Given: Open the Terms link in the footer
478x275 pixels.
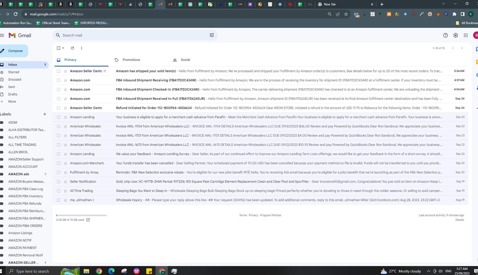Looking at the screenshot, I should pyautogui.click(x=243, y=215).
